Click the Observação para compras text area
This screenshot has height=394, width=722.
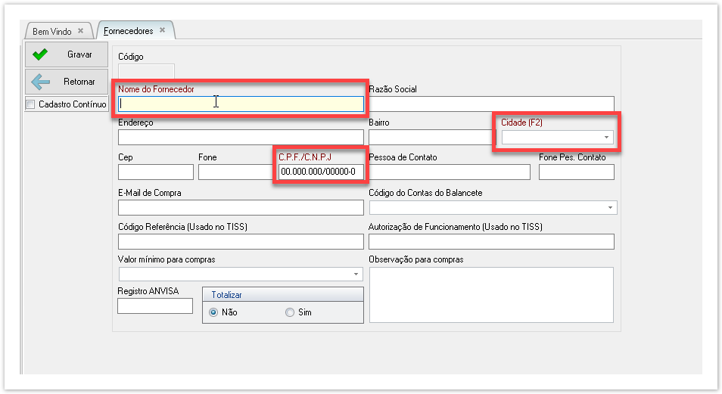[x=490, y=294]
